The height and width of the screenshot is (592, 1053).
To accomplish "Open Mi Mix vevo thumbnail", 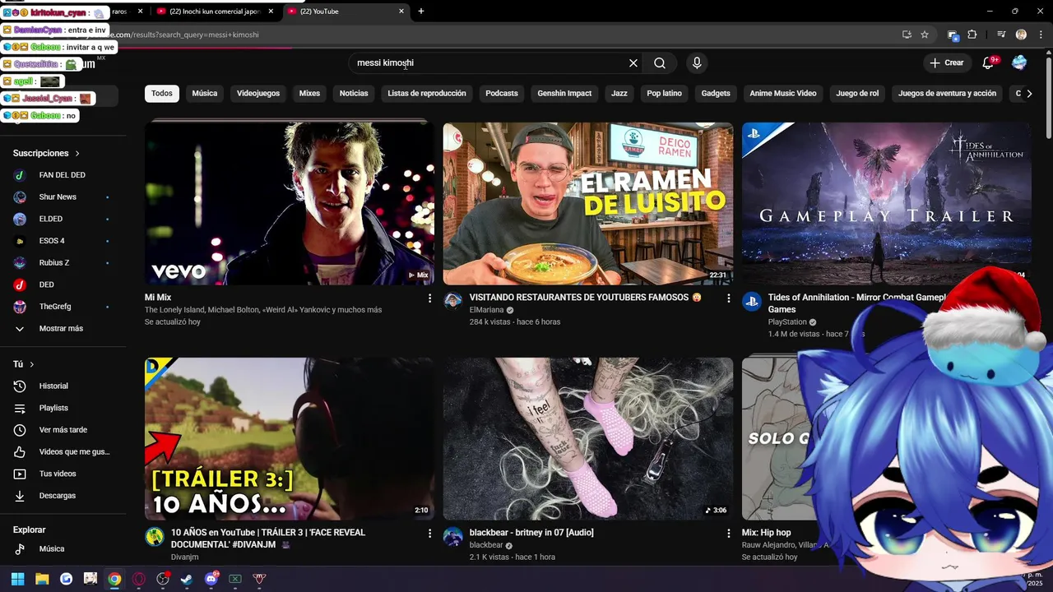I will 290,204.
